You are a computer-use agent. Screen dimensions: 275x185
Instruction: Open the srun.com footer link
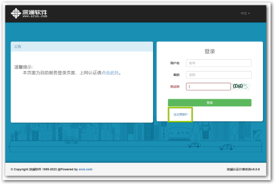click(86, 169)
